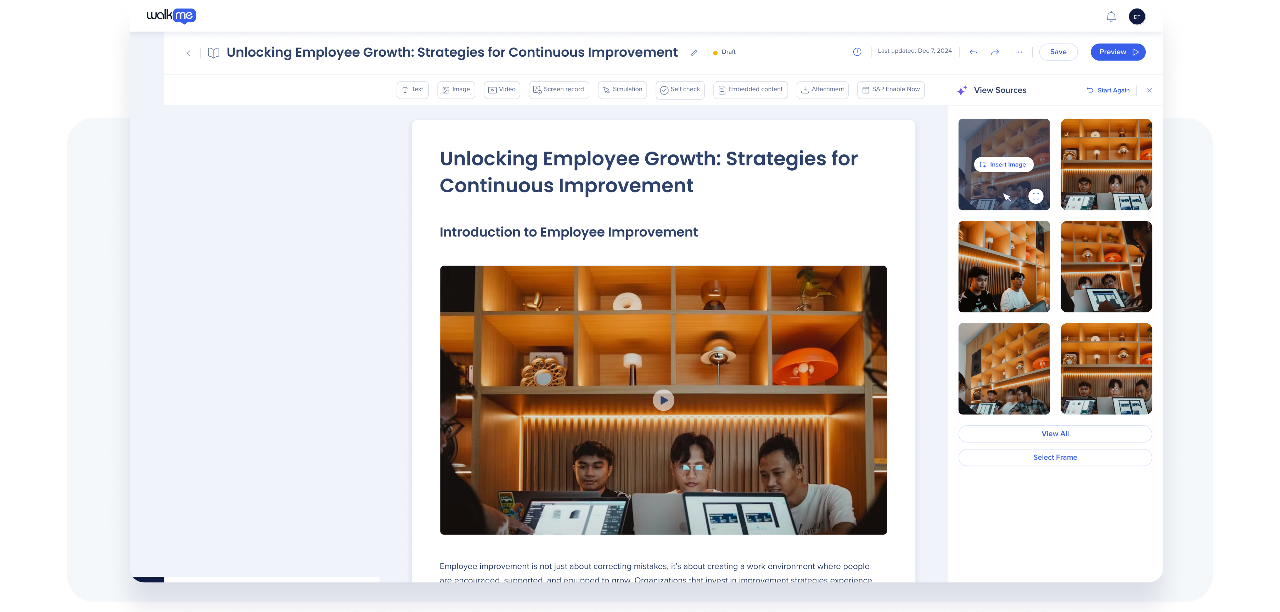Click the notification bell icon
Image resolution: width=1280 pixels, height=612 pixels.
tap(1111, 17)
